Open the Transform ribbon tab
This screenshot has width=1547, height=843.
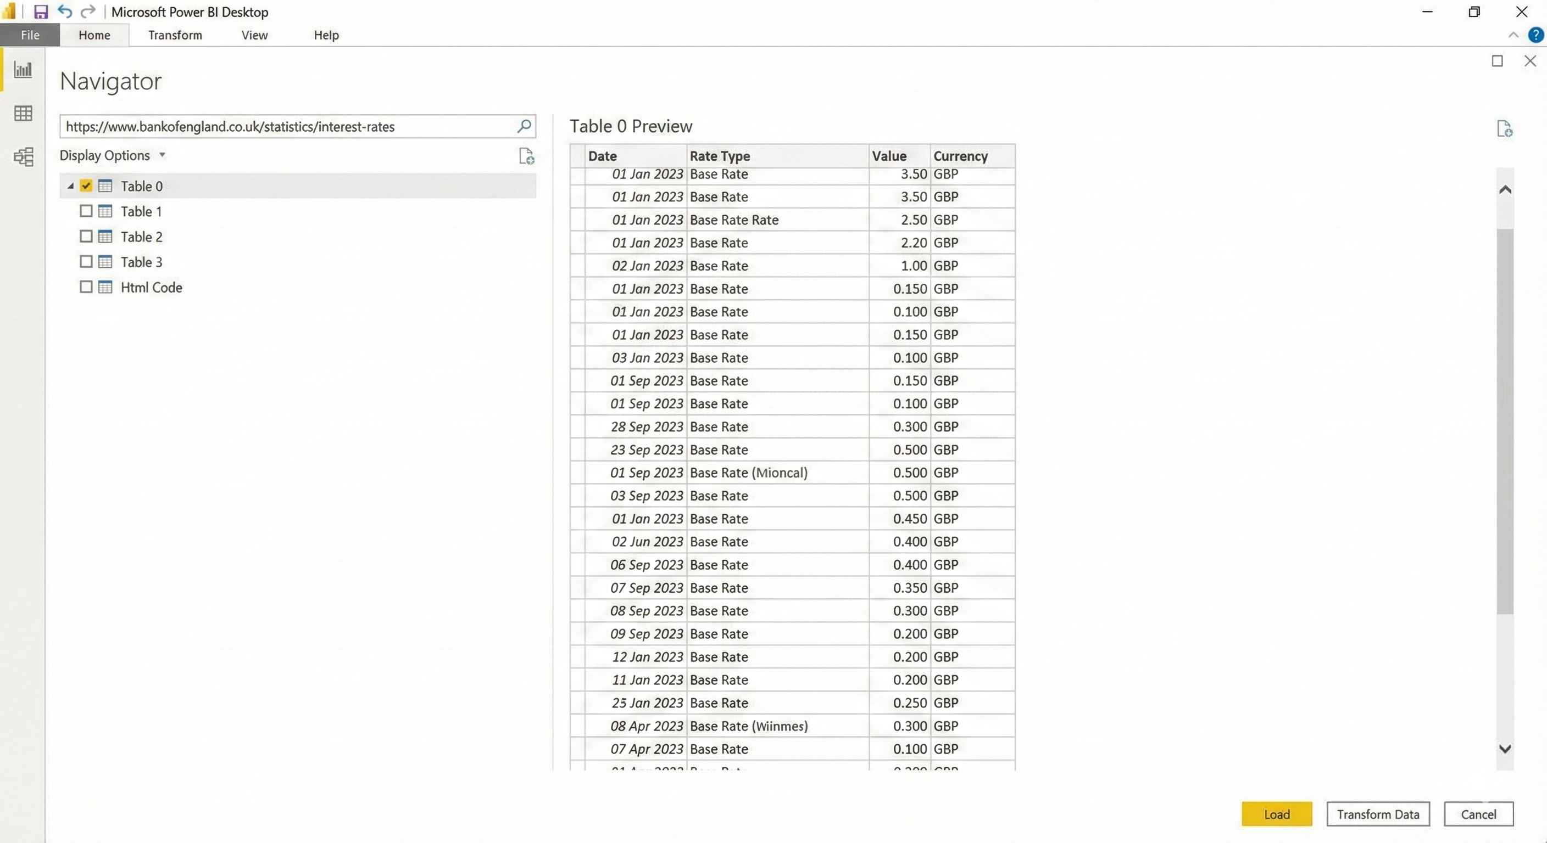[x=175, y=35]
